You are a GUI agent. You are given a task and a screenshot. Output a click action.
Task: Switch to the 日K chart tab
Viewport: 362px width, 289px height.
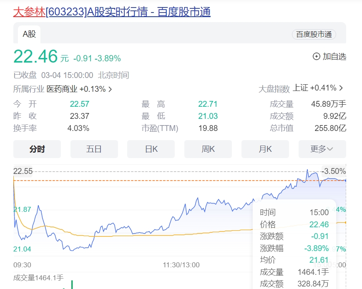151,149
